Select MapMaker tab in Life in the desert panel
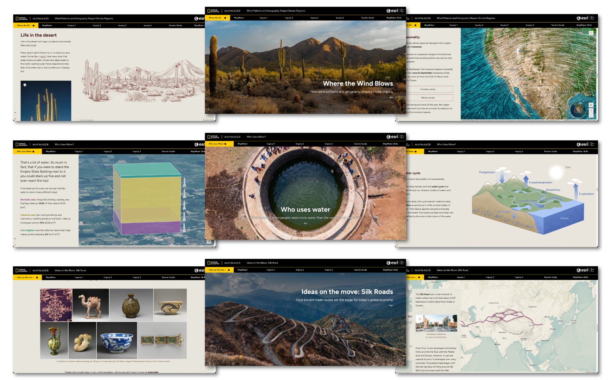Image resolution: width=611 pixels, height=380 pixels. point(47,25)
